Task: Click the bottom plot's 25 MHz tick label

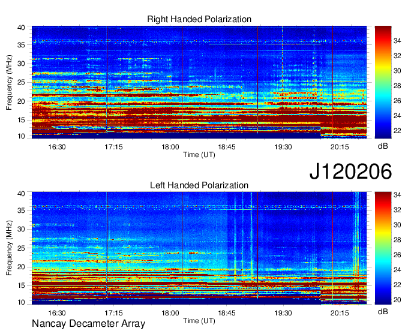Action: (21, 248)
